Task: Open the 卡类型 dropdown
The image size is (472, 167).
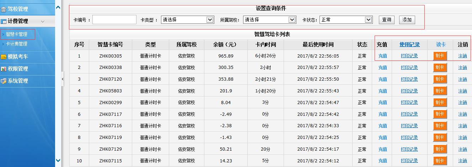Action: tap(187, 20)
